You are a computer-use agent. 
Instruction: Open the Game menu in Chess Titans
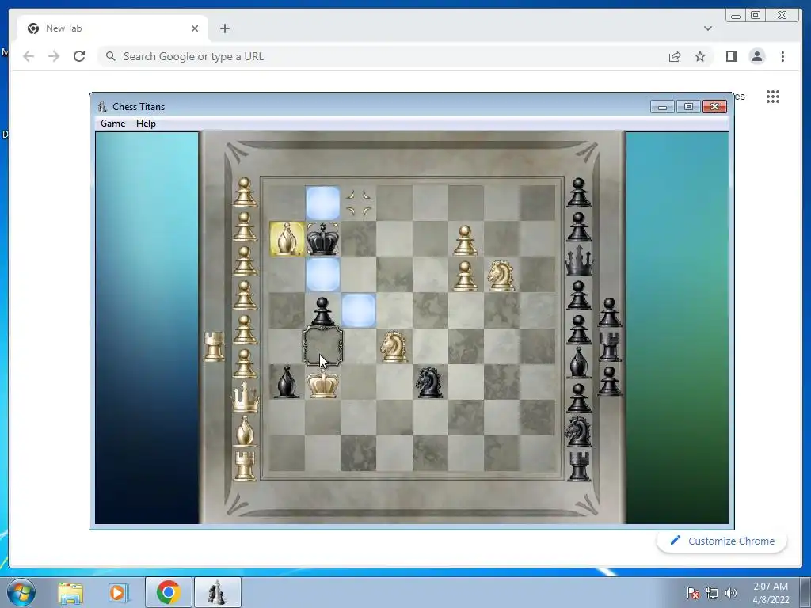pos(112,123)
